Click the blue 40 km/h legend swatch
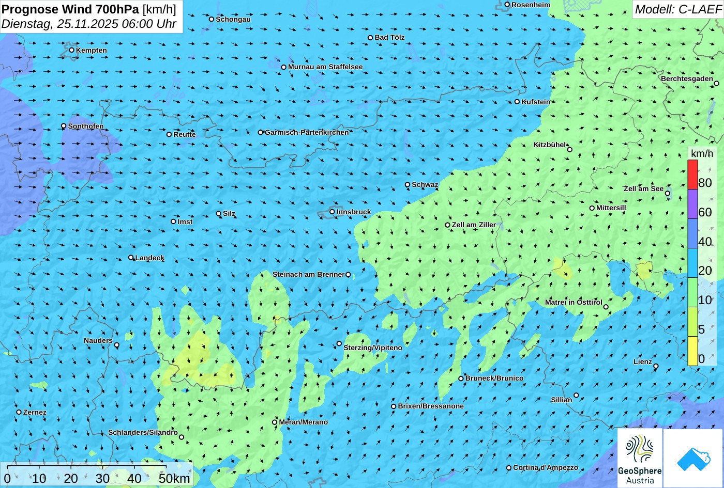 [x=692, y=233]
